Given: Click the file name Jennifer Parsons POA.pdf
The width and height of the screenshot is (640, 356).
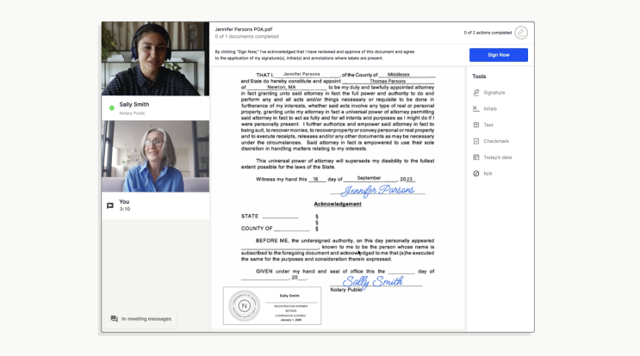Looking at the screenshot, I should coord(244,29).
